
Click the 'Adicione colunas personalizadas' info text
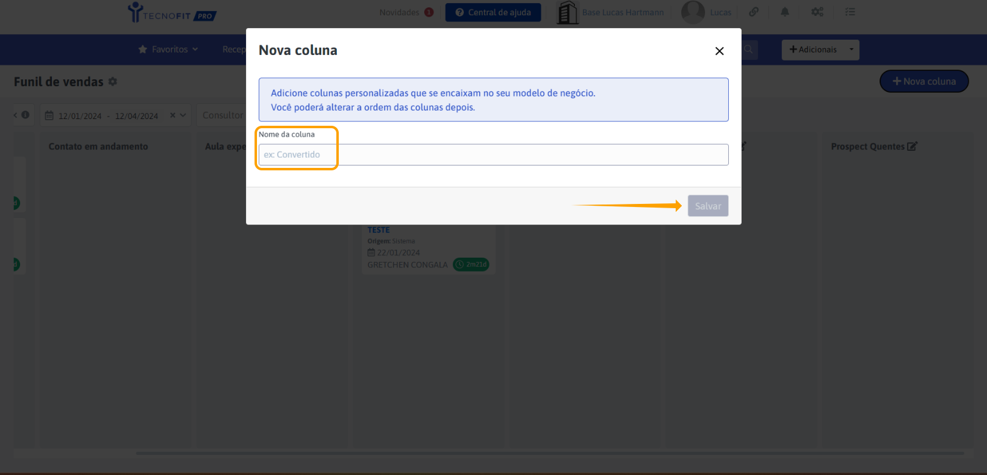pos(433,93)
